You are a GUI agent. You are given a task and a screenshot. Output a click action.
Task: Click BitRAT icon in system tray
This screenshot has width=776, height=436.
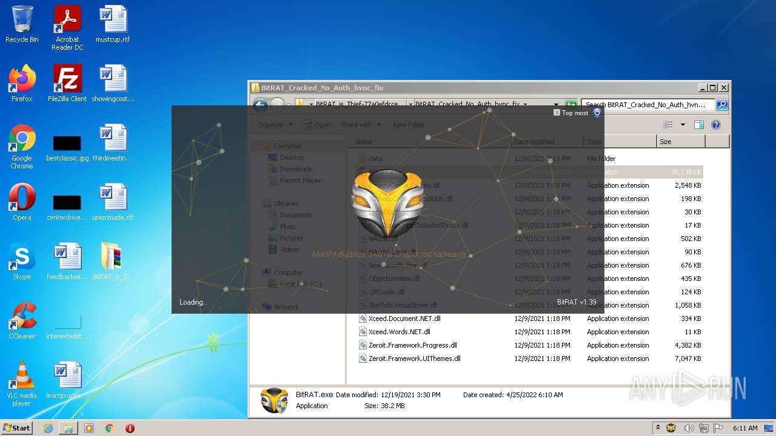pyautogui.click(x=671, y=428)
